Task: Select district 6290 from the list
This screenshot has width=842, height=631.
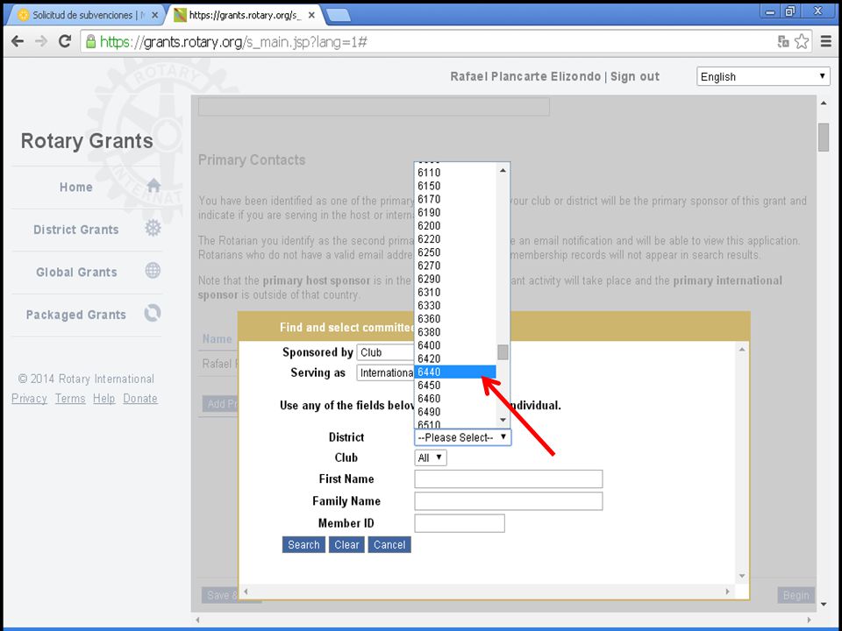Action: coord(455,279)
